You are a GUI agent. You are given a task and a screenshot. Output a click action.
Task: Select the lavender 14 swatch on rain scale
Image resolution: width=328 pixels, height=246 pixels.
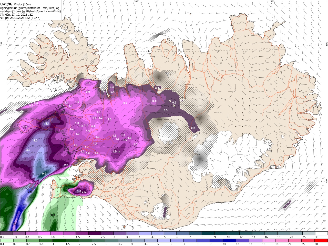pos(255,240)
